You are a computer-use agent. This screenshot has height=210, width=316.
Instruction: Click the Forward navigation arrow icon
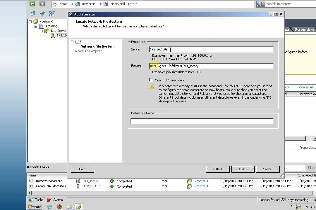tap(42, 4)
